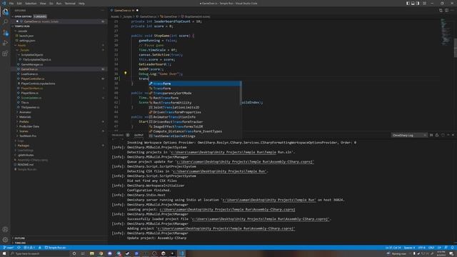Toggle primary sidebar layout icon in title bar

[408, 3]
